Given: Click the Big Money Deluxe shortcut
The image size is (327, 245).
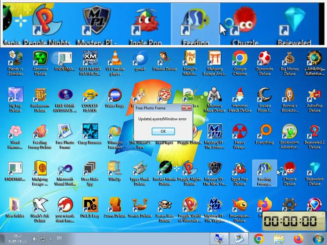Looking at the screenshot, I should tap(290, 63).
